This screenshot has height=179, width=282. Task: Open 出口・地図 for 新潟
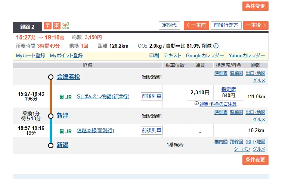pyautogui.click(x=255, y=142)
